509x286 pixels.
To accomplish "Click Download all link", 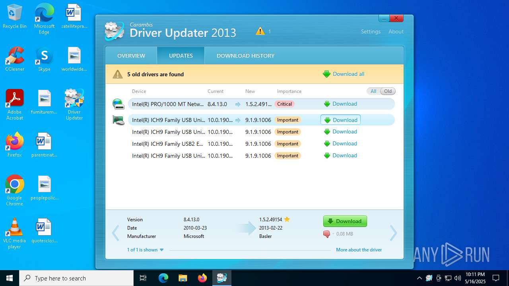I will tap(344, 74).
